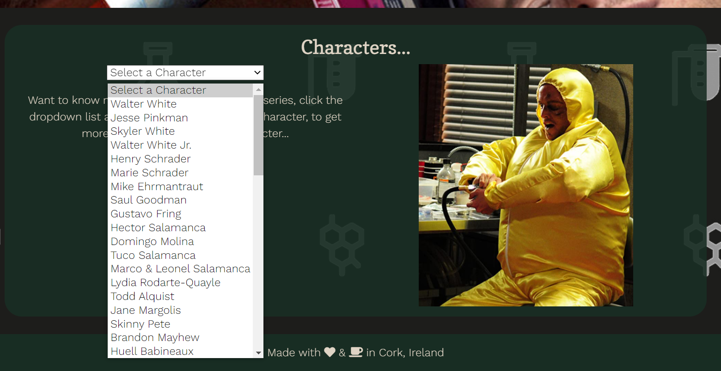
Task: Click the yellow hazmat suit character image
Action: [x=526, y=185]
